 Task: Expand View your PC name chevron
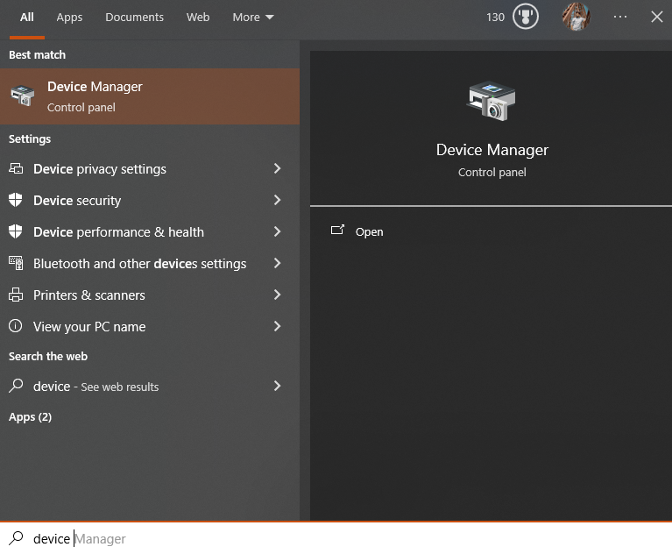277,326
